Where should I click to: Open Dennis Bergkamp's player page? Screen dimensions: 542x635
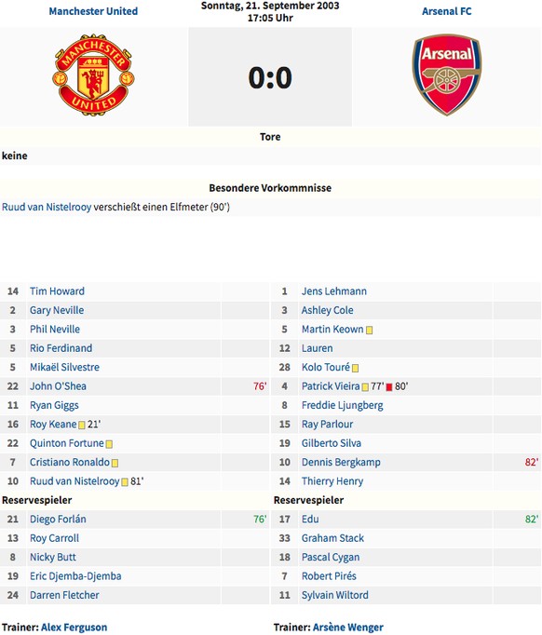pos(341,462)
